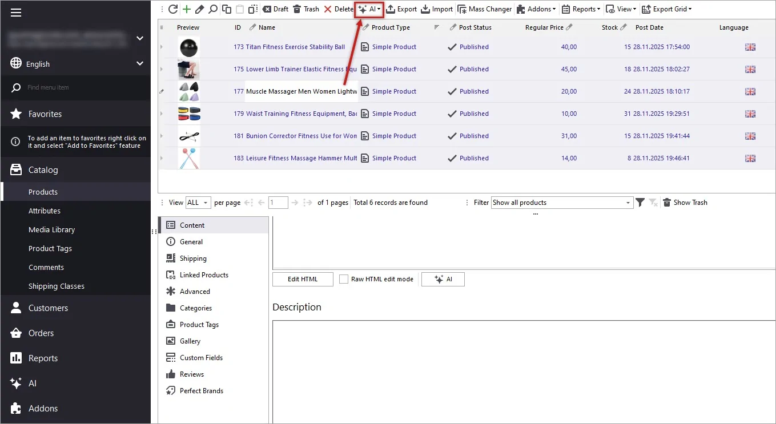Open product search with the magnifier icon
The height and width of the screenshot is (424, 776).
coord(211,9)
